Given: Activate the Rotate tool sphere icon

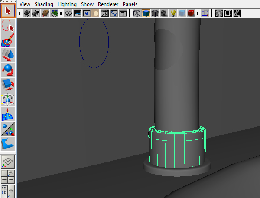Looking at the screenshot, I should tap(8, 70).
